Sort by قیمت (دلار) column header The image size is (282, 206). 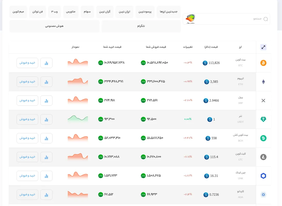[x=211, y=47]
